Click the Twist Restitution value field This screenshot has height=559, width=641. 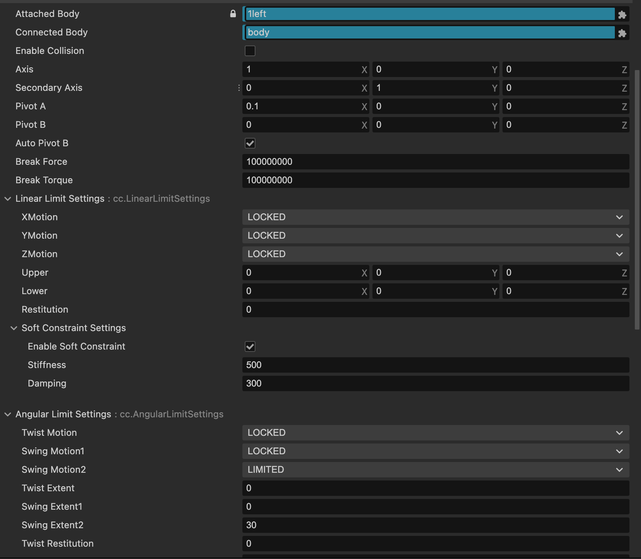[436, 544]
